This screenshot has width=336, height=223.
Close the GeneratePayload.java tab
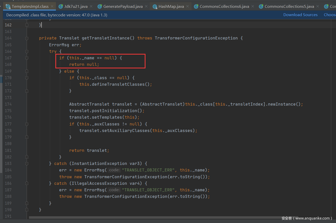[146, 7]
